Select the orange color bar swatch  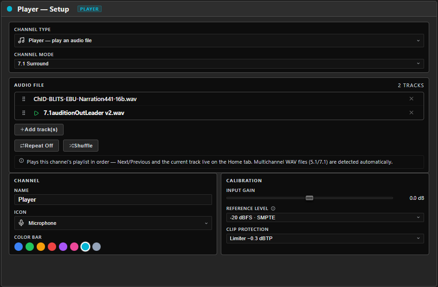[x=41, y=247]
